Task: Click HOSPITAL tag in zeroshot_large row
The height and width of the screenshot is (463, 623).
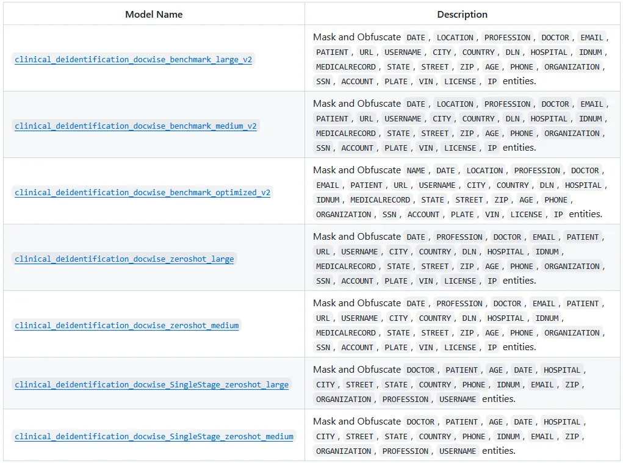Action: point(505,252)
